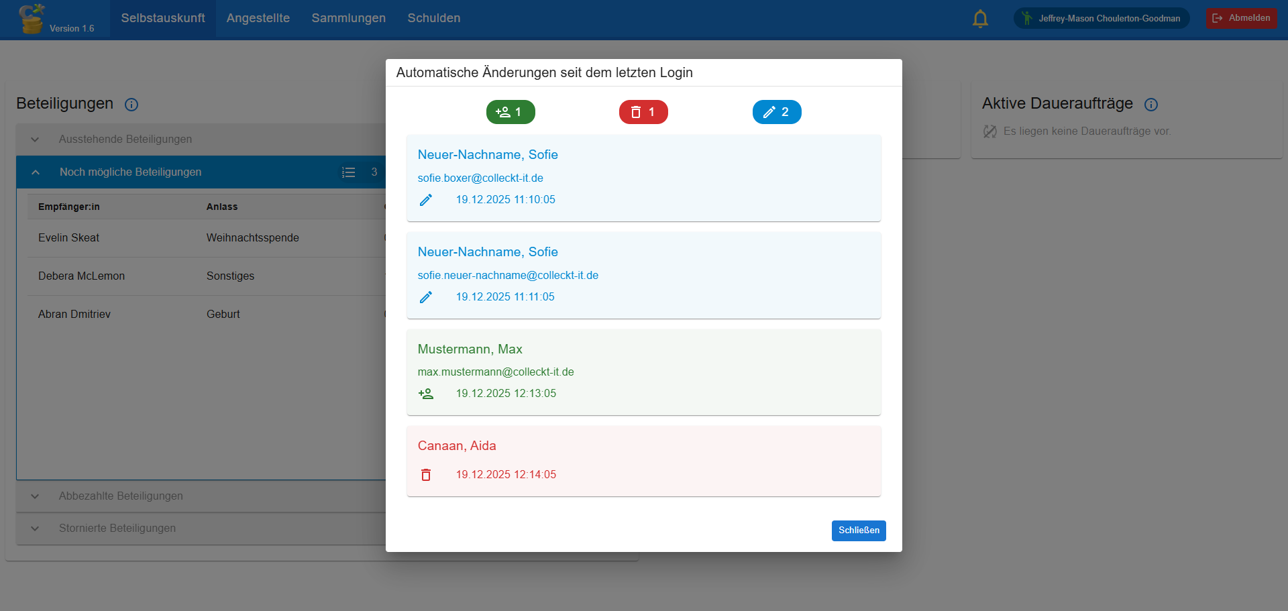Expand Abbezahlte Beteiligungen section
Image resolution: width=1288 pixels, height=611 pixels.
pos(36,496)
